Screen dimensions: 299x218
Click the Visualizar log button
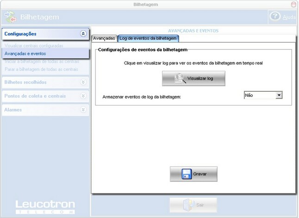pos(193,78)
